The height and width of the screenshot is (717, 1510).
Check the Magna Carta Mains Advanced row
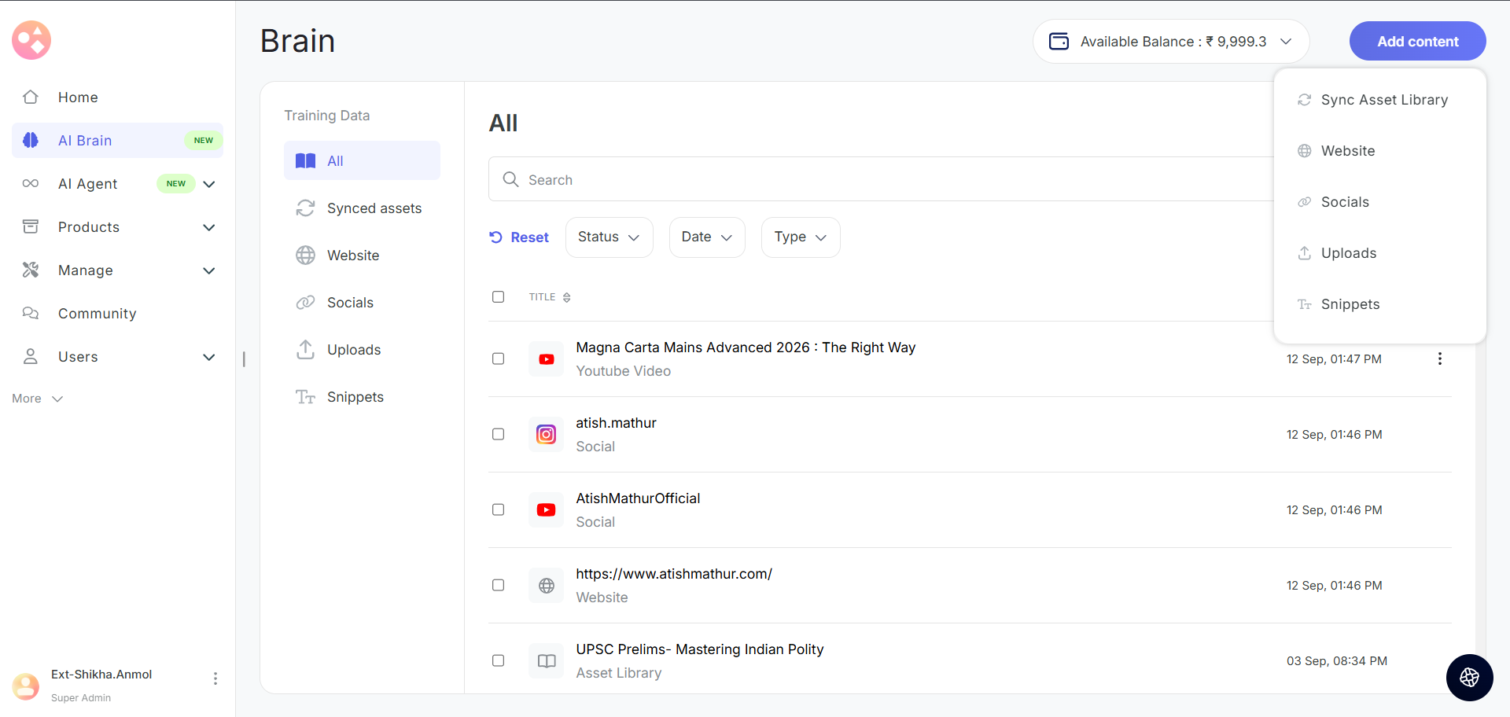coord(498,359)
